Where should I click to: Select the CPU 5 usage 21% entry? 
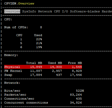pyautogui.click(x=39, y=43)
